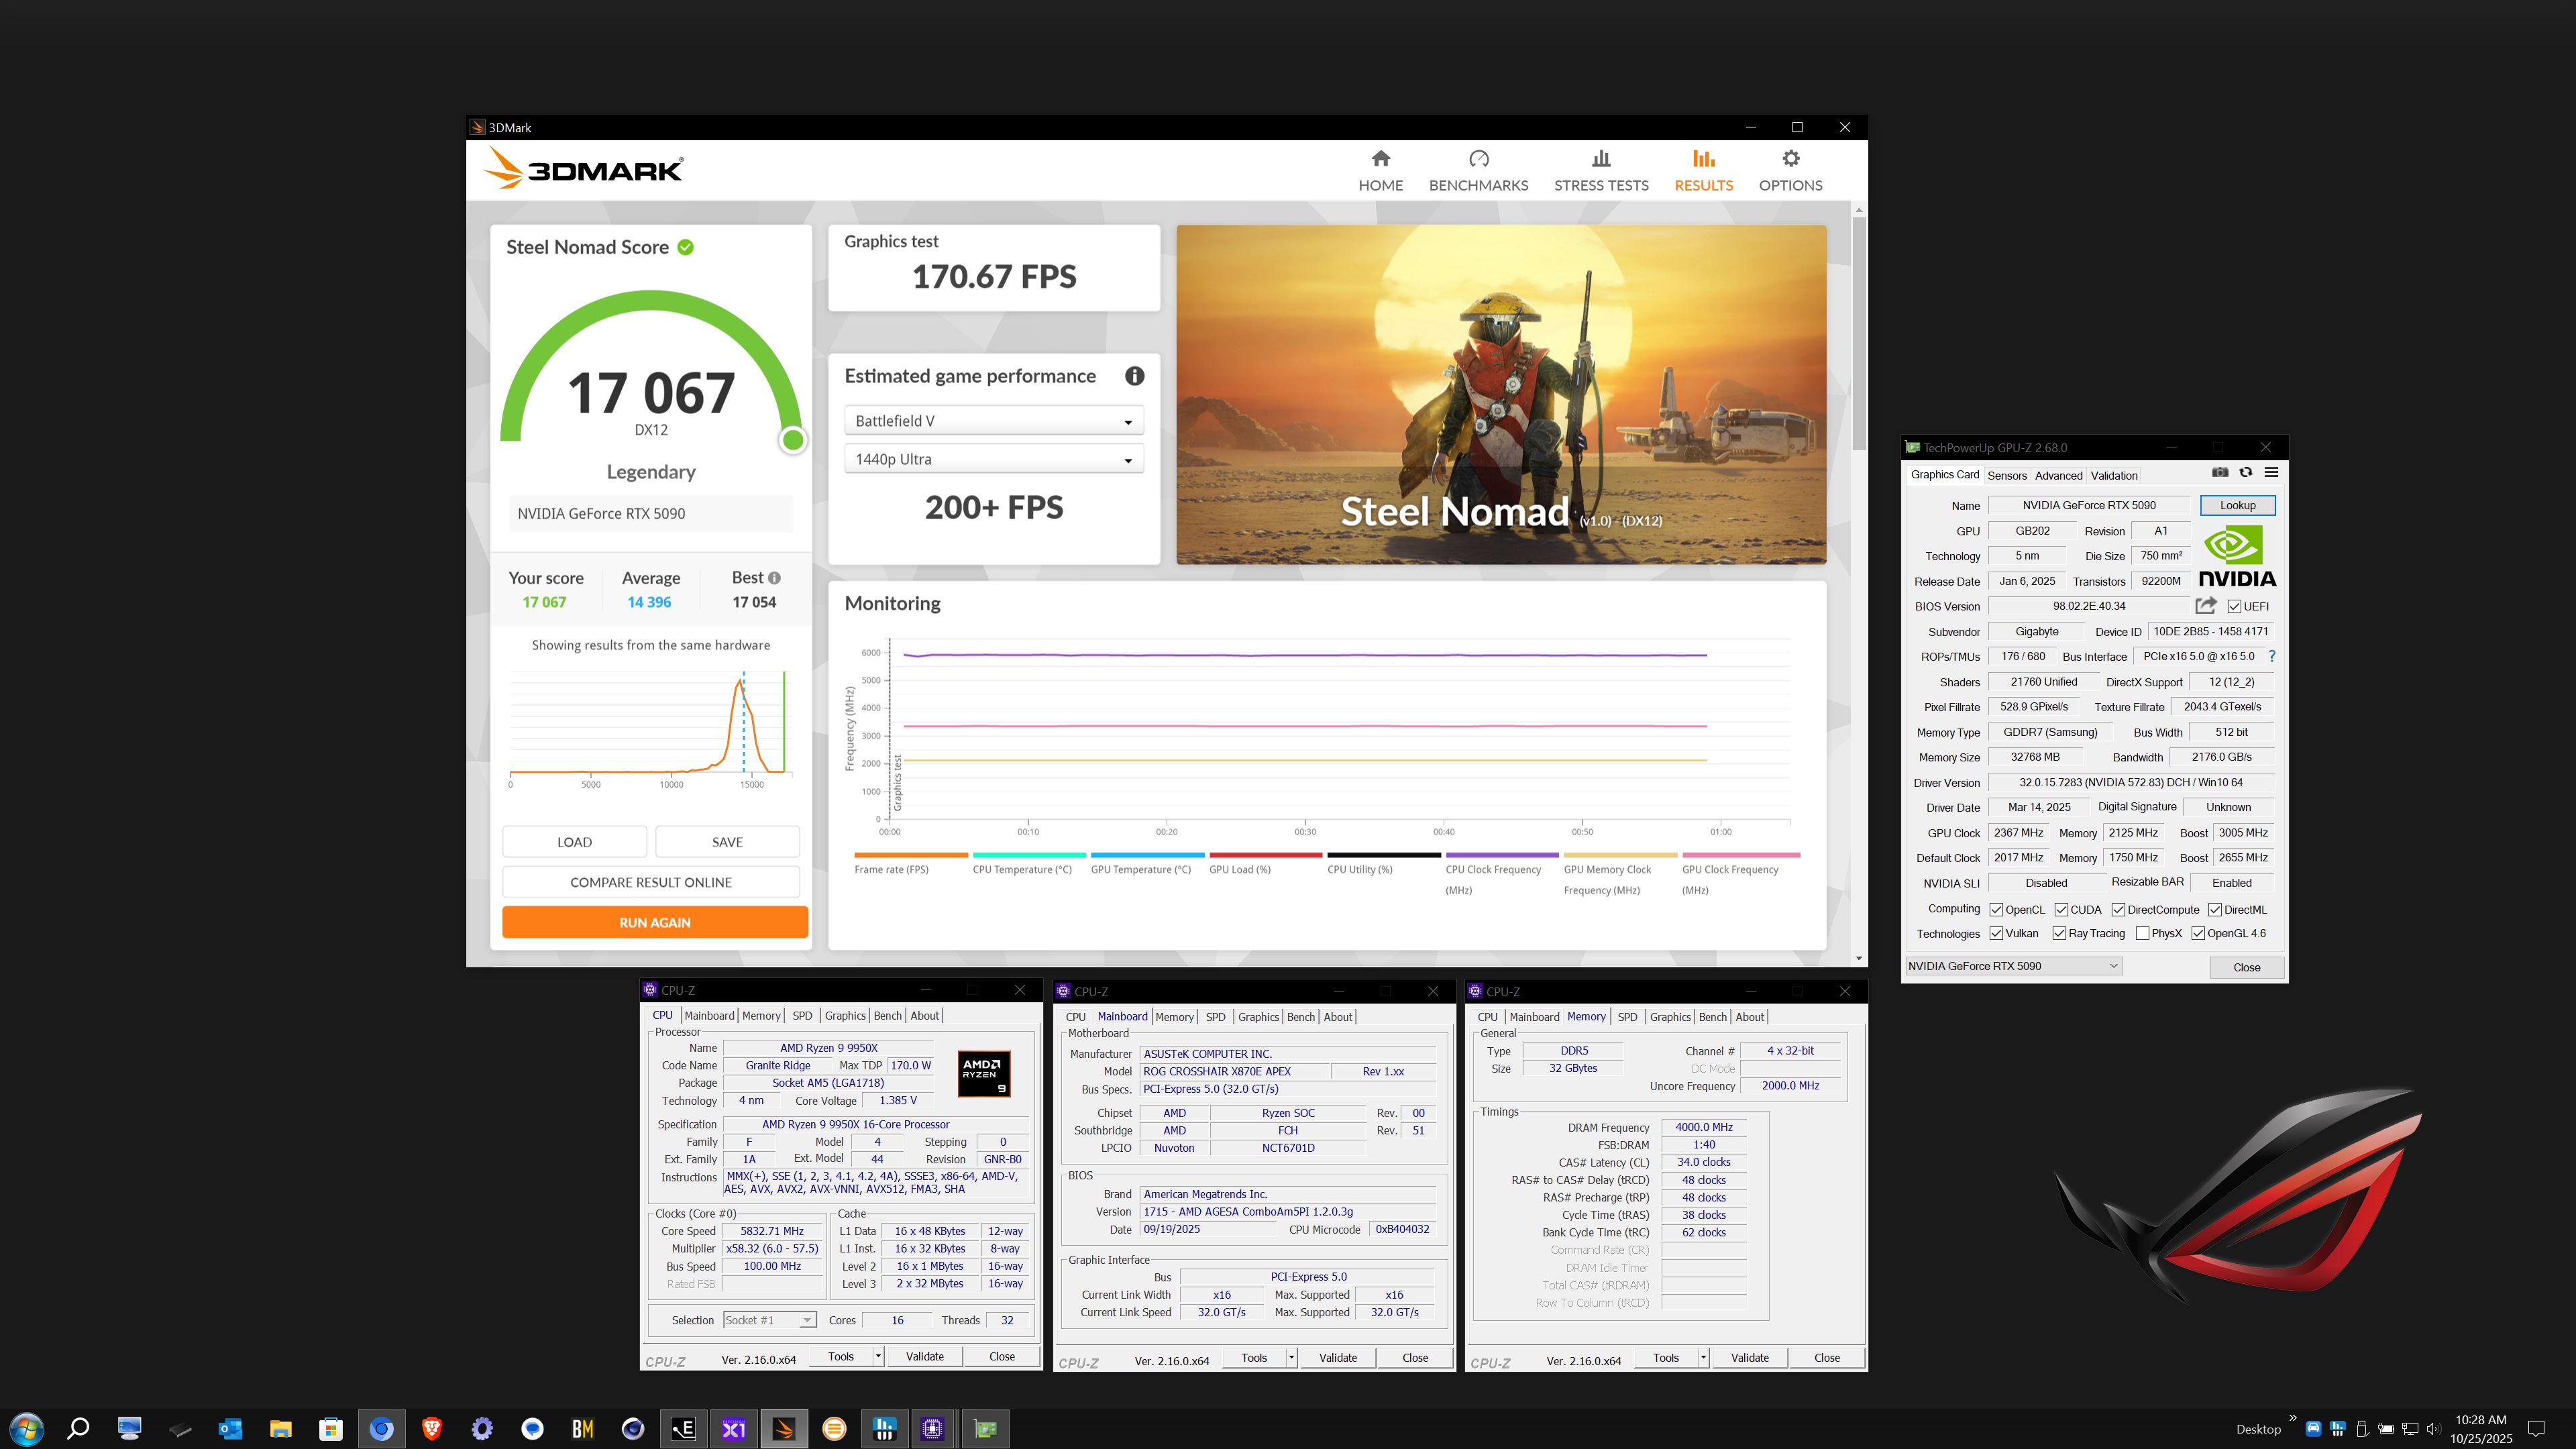This screenshot has width=2576, height=1449.
Task: Go to the Stress Tests section
Action: point(1600,170)
